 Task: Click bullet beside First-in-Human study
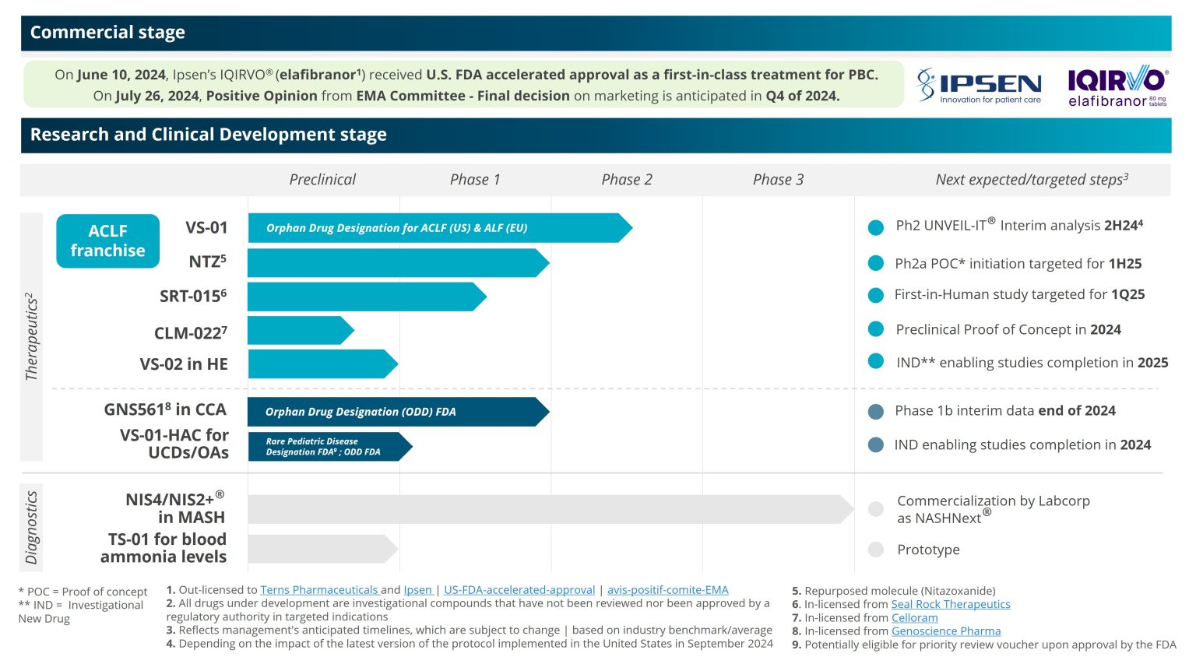pyautogui.click(x=876, y=295)
